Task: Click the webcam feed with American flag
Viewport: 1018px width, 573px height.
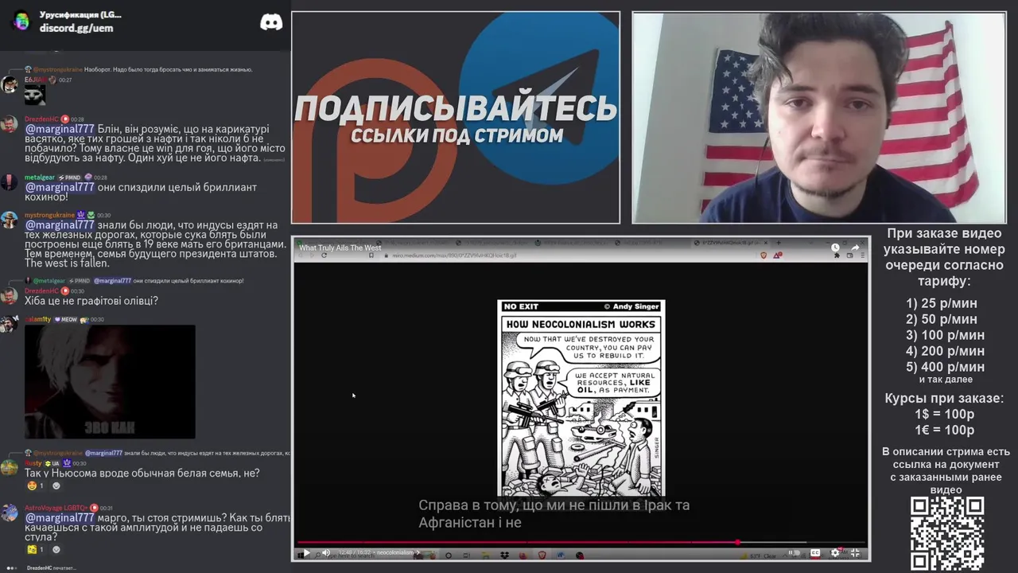Action: (x=818, y=117)
